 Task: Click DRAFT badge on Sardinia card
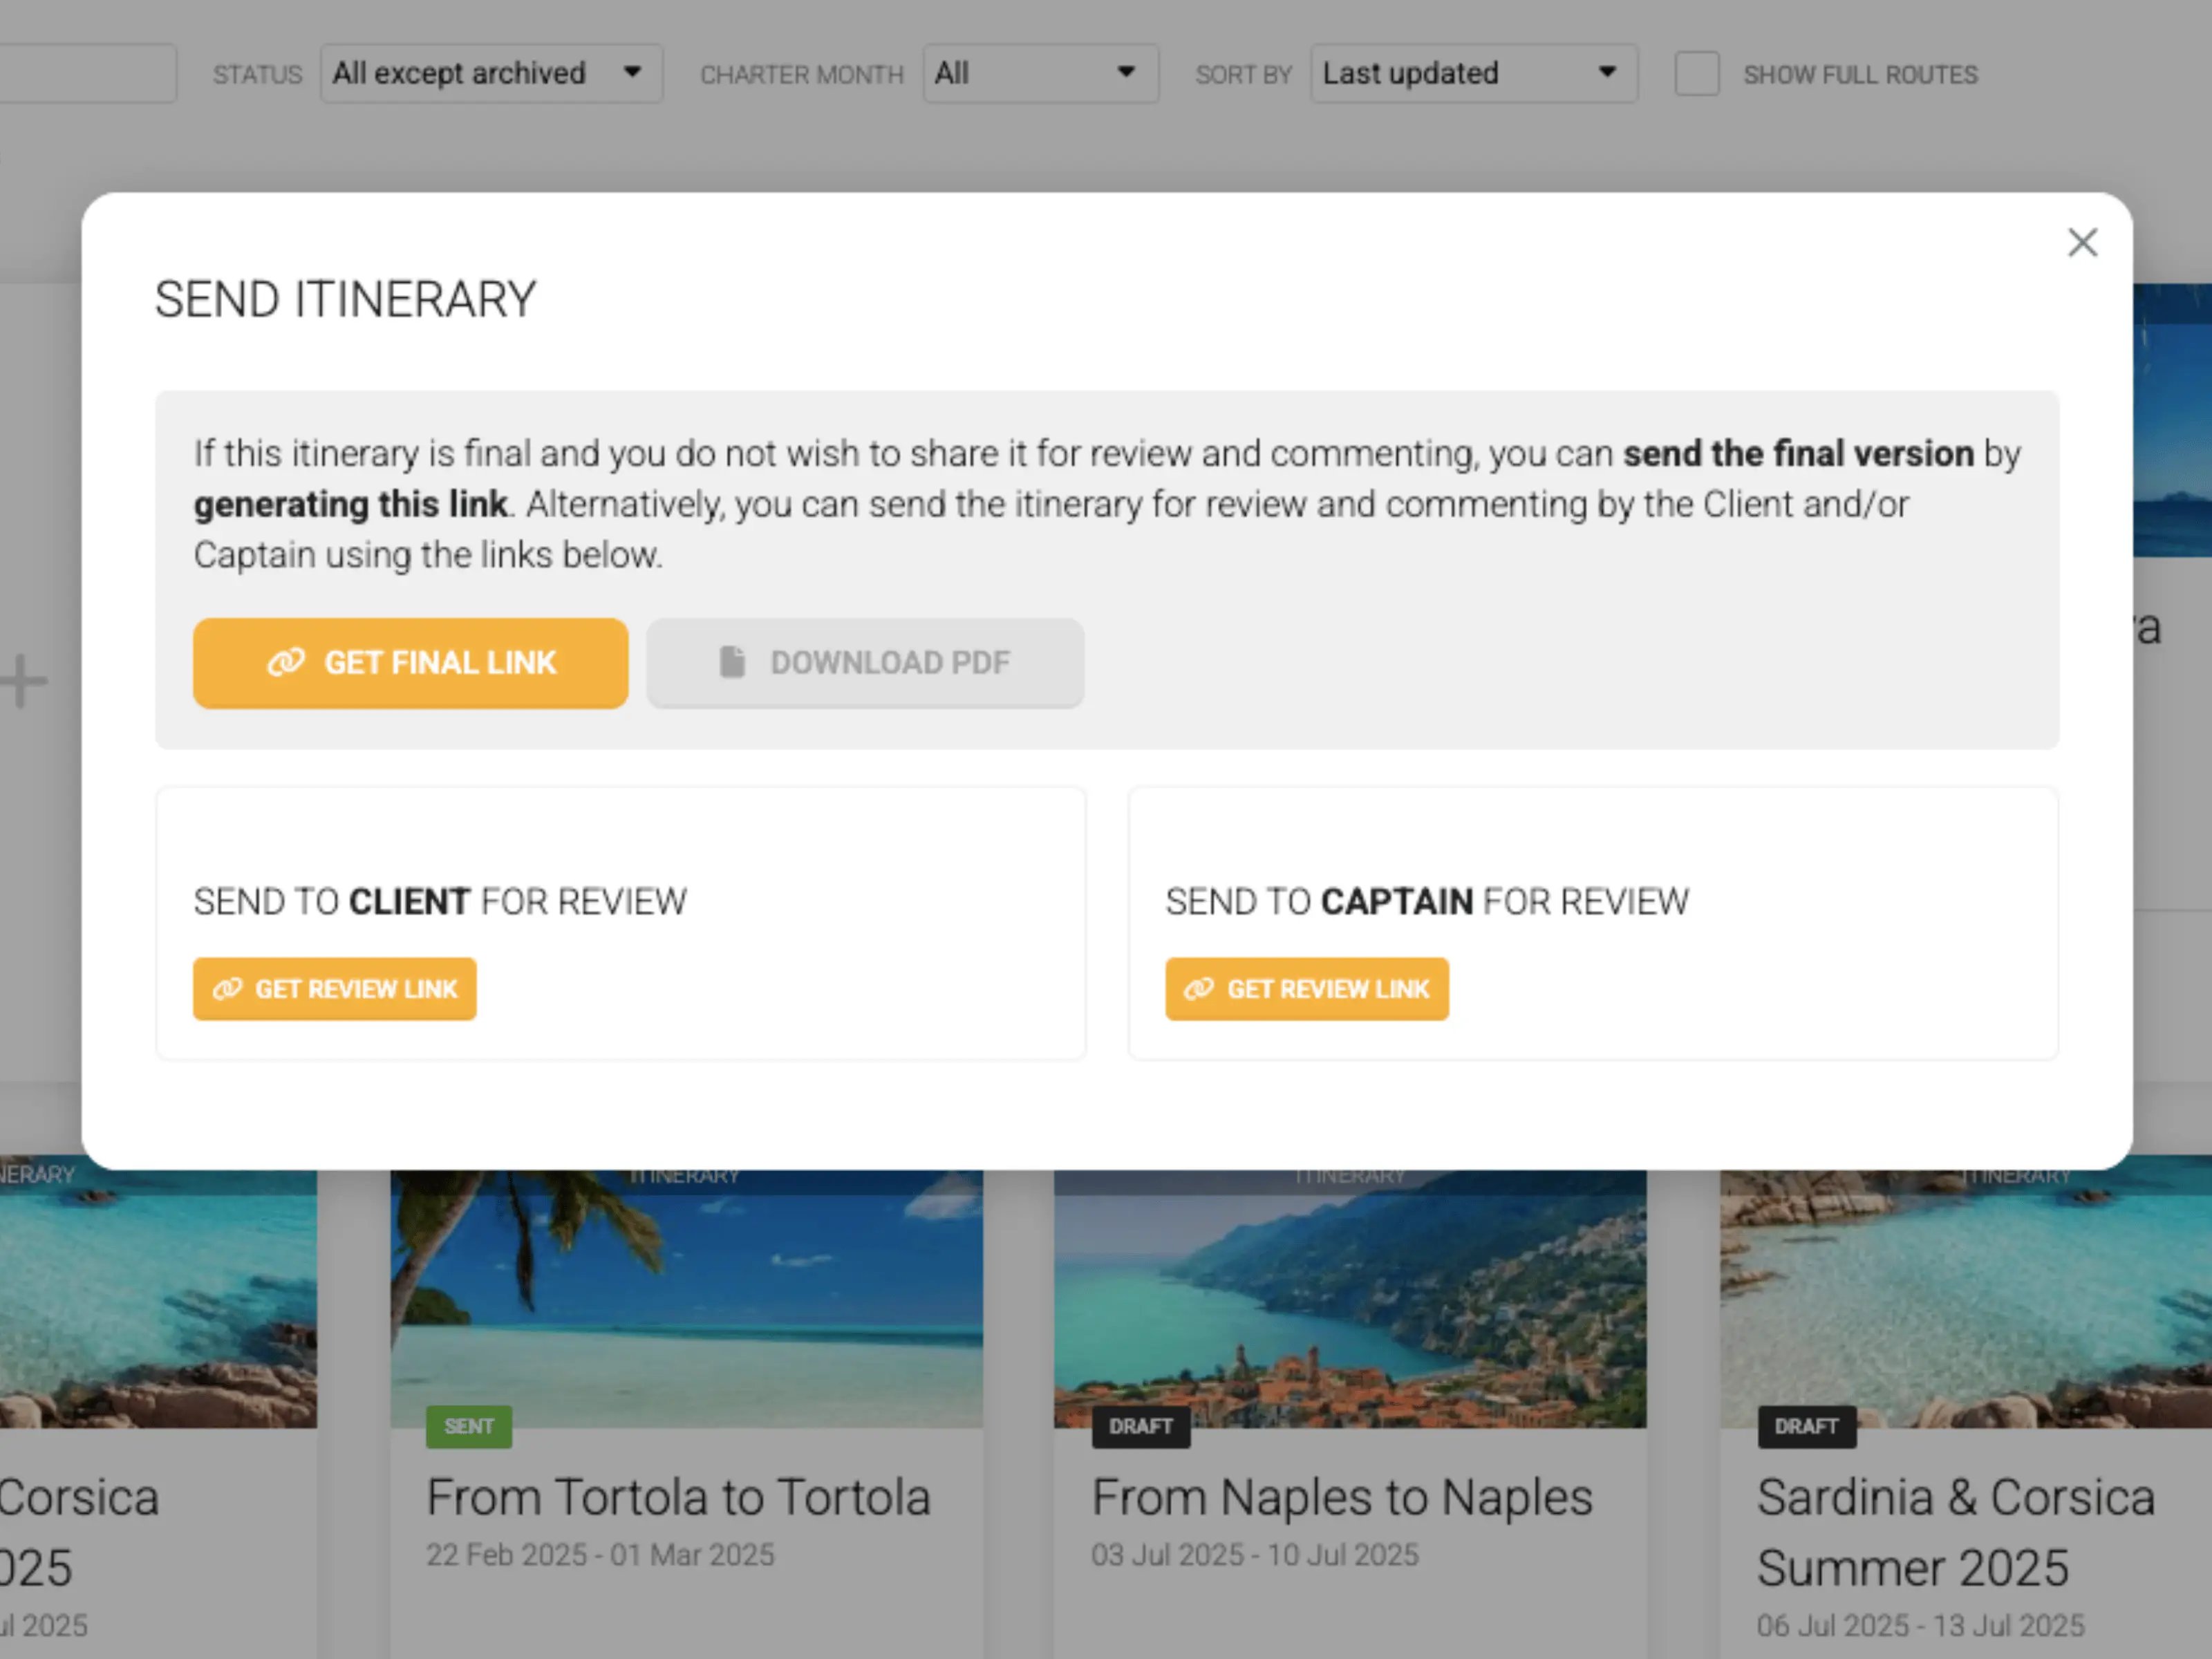pyautogui.click(x=1806, y=1426)
